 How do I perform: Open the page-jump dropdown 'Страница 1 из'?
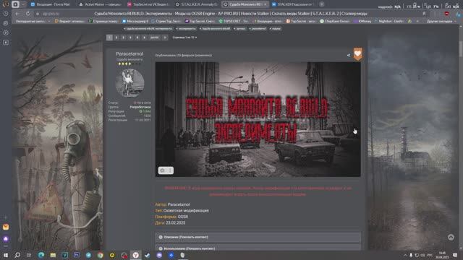(x=184, y=38)
